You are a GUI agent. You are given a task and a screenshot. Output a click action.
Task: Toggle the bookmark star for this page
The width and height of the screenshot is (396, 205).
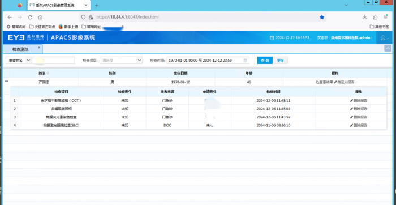[x=322, y=17]
